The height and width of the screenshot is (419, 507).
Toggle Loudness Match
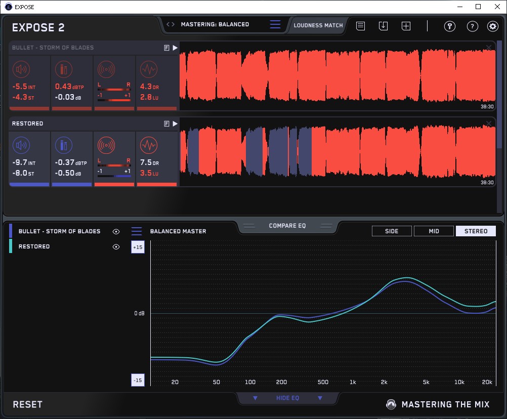pos(318,25)
